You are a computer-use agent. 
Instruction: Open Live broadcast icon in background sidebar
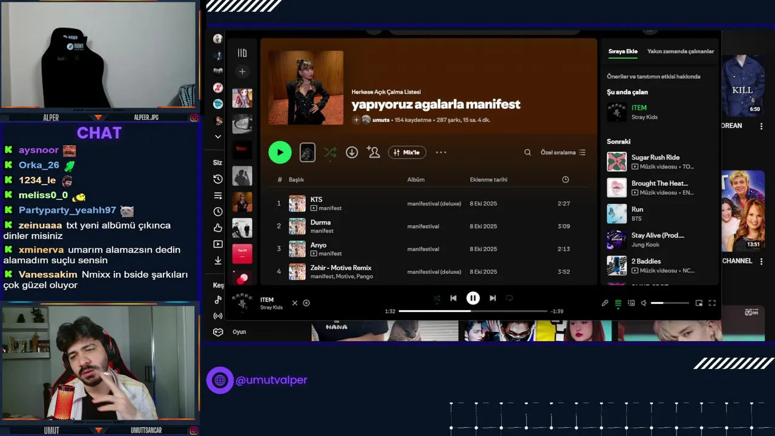(218, 316)
